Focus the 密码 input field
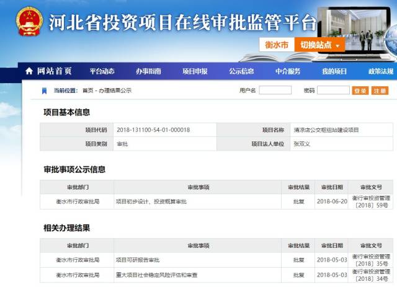Image resolution: width=397 pixels, height=287 pixels. point(333,90)
